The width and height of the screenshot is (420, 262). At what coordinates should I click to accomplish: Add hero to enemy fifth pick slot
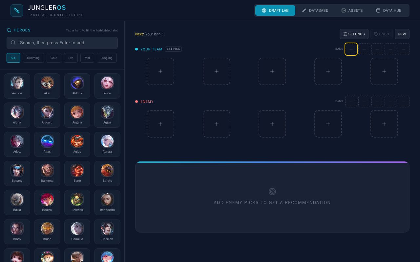coord(384,124)
